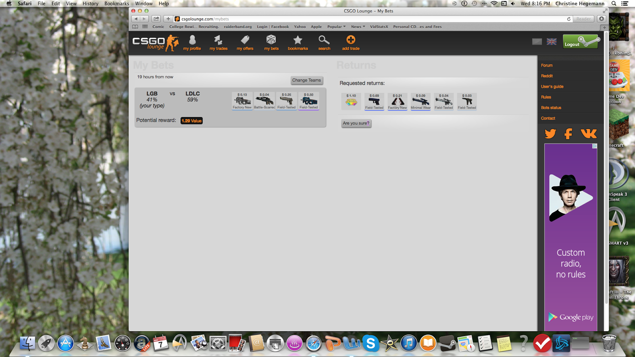Log out with the green Logout button
Image resolution: width=635 pixels, height=357 pixels.
tap(581, 42)
